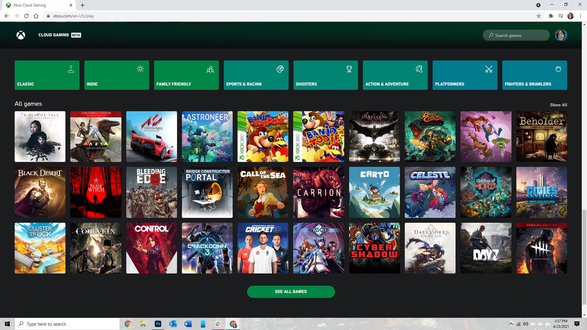Click the Fighters & Brawlers fist icon
The width and height of the screenshot is (587, 330).
coord(558,69)
